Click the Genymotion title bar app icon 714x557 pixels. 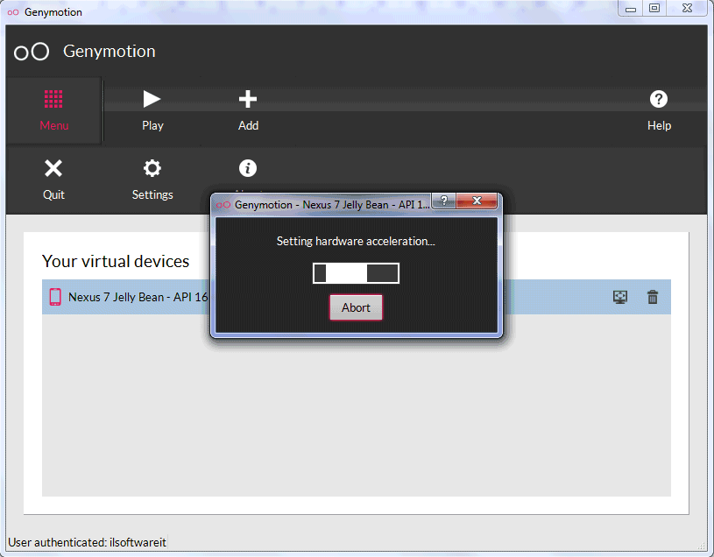coord(13,12)
